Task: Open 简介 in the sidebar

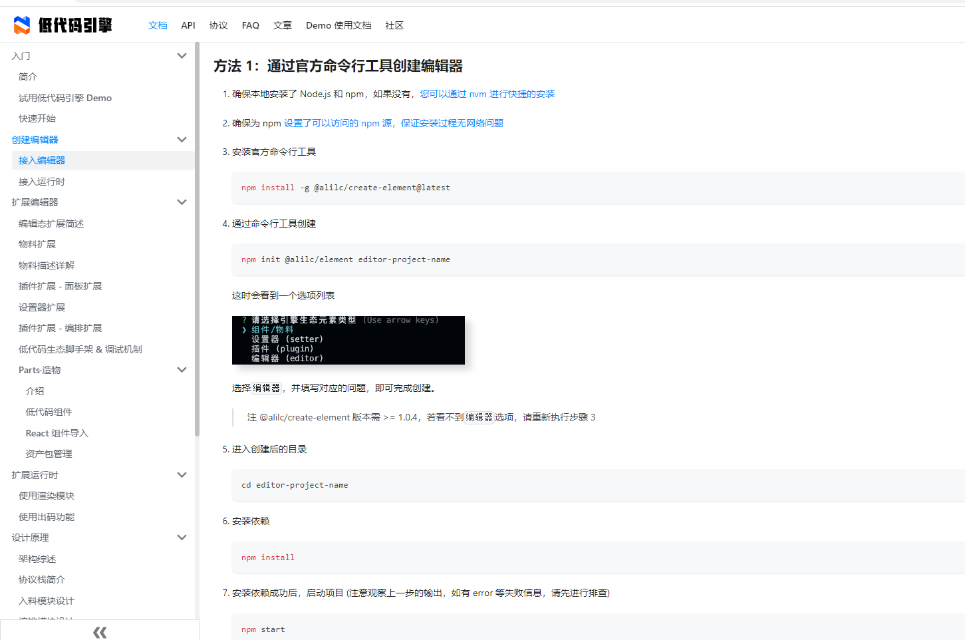Action: [x=28, y=77]
